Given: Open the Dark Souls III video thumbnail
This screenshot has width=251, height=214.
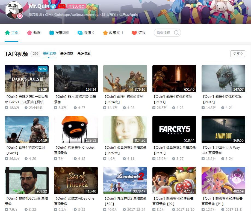Looking at the screenshot, I should click(27, 79).
